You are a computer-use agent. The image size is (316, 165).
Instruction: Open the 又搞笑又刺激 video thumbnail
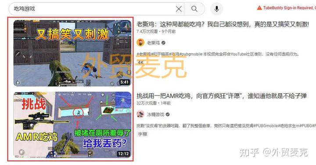72,53
